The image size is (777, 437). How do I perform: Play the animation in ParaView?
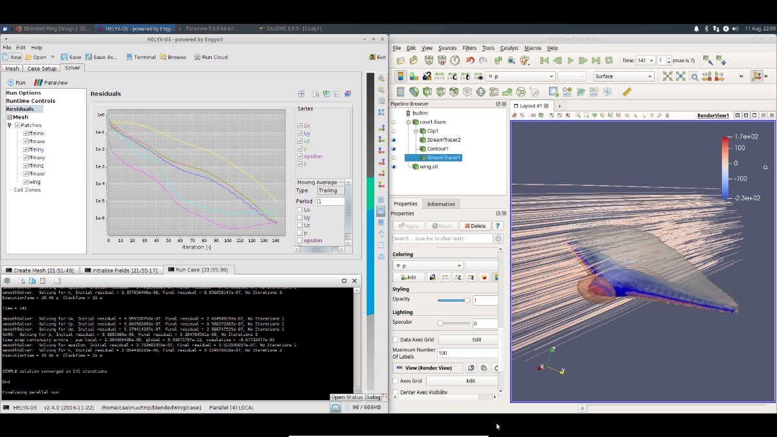pyautogui.click(x=570, y=60)
